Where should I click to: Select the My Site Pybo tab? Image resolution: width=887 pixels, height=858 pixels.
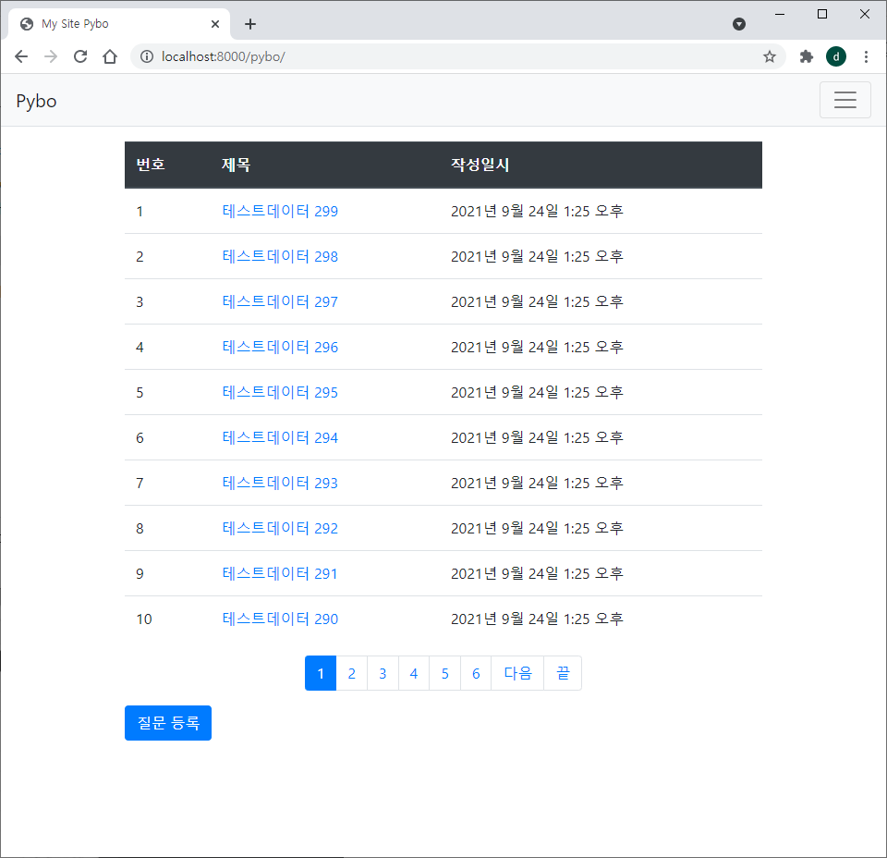[119, 24]
